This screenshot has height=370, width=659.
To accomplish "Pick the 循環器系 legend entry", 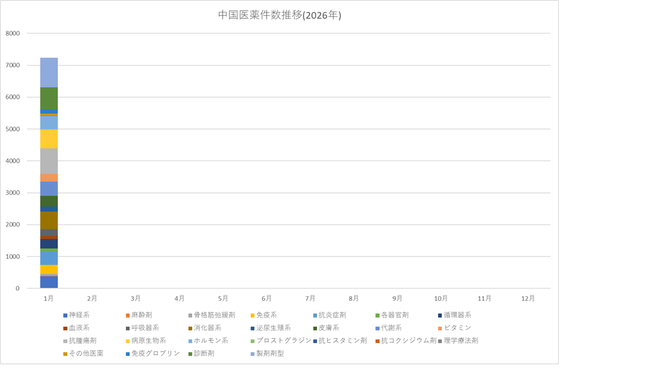I will click(x=457, y=315).
